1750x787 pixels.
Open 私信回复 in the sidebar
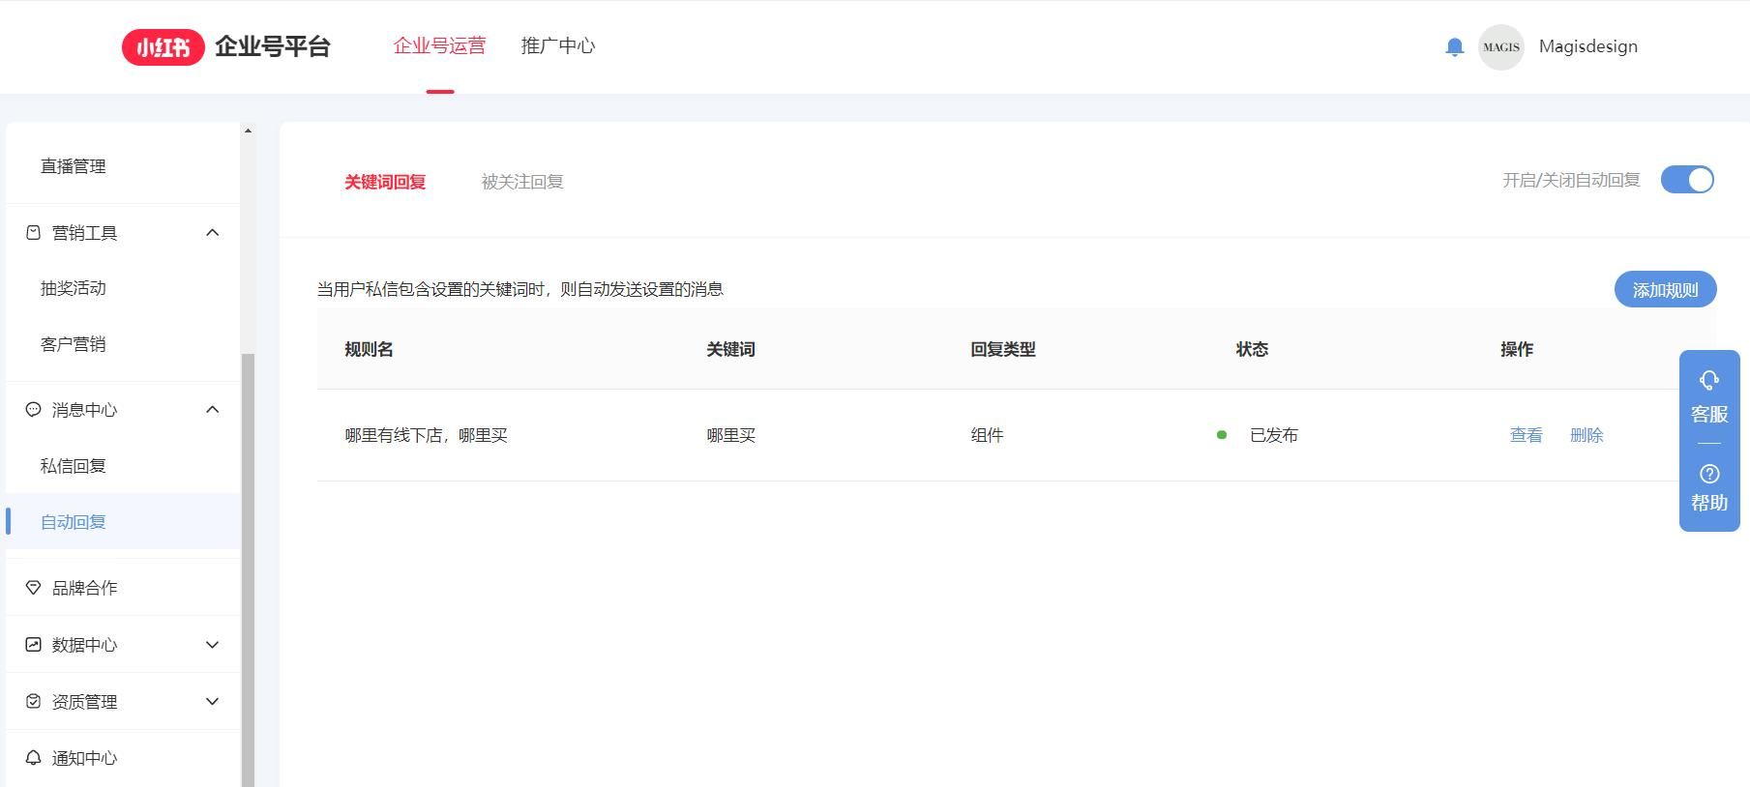point(74,466)
